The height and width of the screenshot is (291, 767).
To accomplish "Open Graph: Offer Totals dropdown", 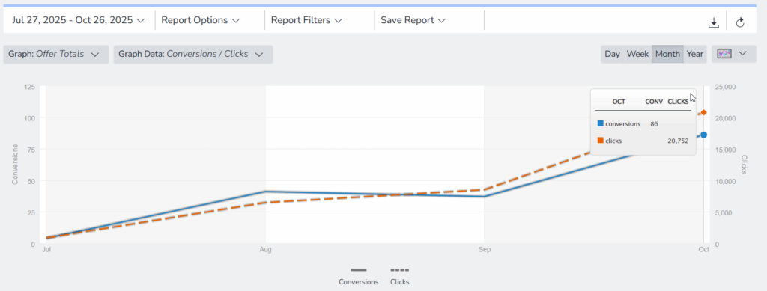I will (x=55, y=54).
